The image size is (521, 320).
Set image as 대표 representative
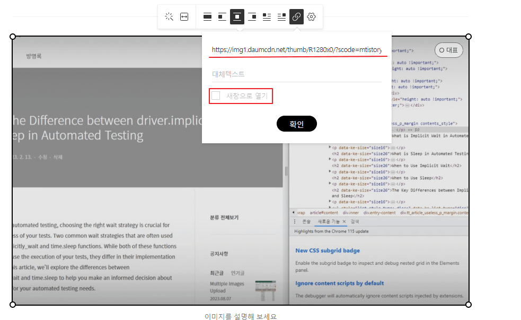click(448, 50)
